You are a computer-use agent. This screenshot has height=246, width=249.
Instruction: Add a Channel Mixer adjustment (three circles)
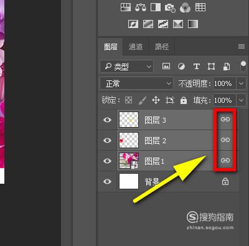[x=185, y=7]
